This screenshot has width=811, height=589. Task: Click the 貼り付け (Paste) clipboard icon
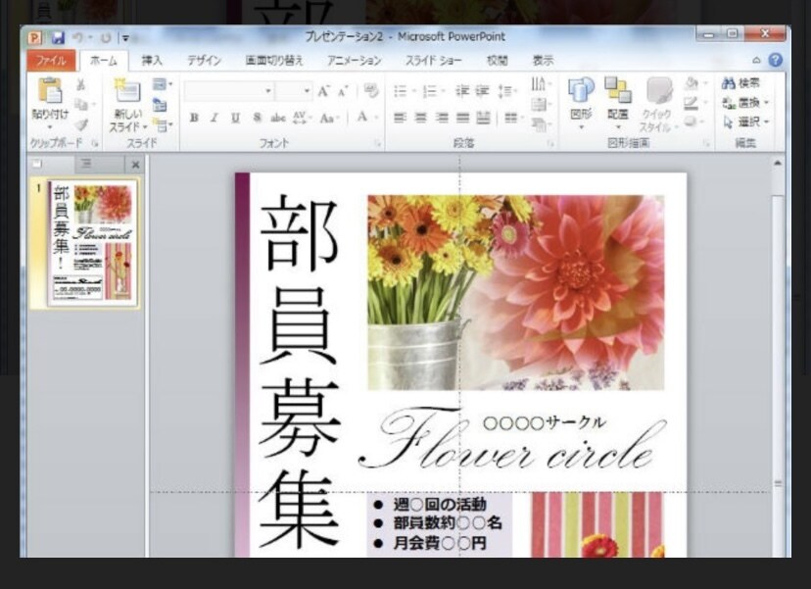click(50, 91)
